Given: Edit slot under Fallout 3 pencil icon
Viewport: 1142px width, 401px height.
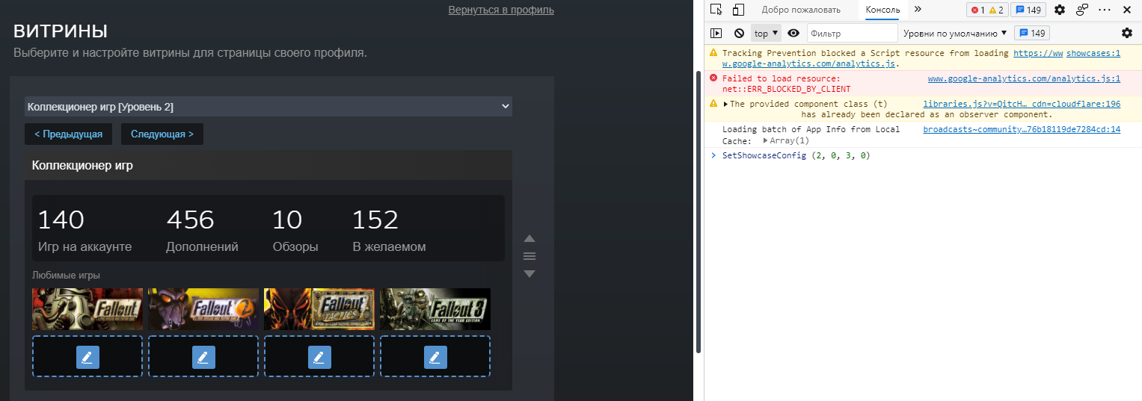Looking at the screenshot, I should pos(435,357).
